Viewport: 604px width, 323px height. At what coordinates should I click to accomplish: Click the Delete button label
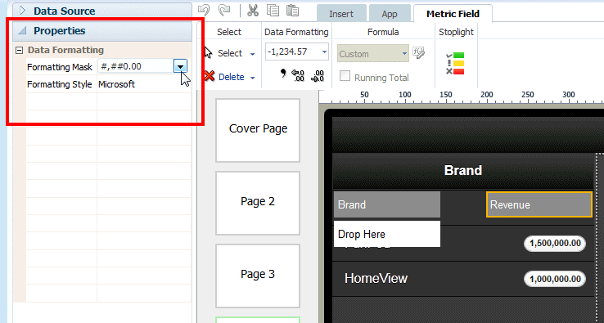pos(231,77)
